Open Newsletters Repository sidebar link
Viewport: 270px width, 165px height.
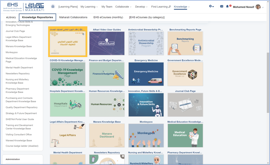coord(17,73)
